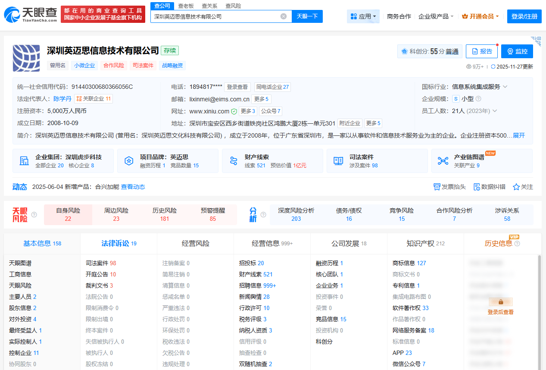Expand employee count year dropdown
This screenshot has width=546, height=370.
tap(495, 111)
